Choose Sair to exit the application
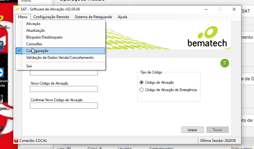254x149 pixels. pos(60,66)
